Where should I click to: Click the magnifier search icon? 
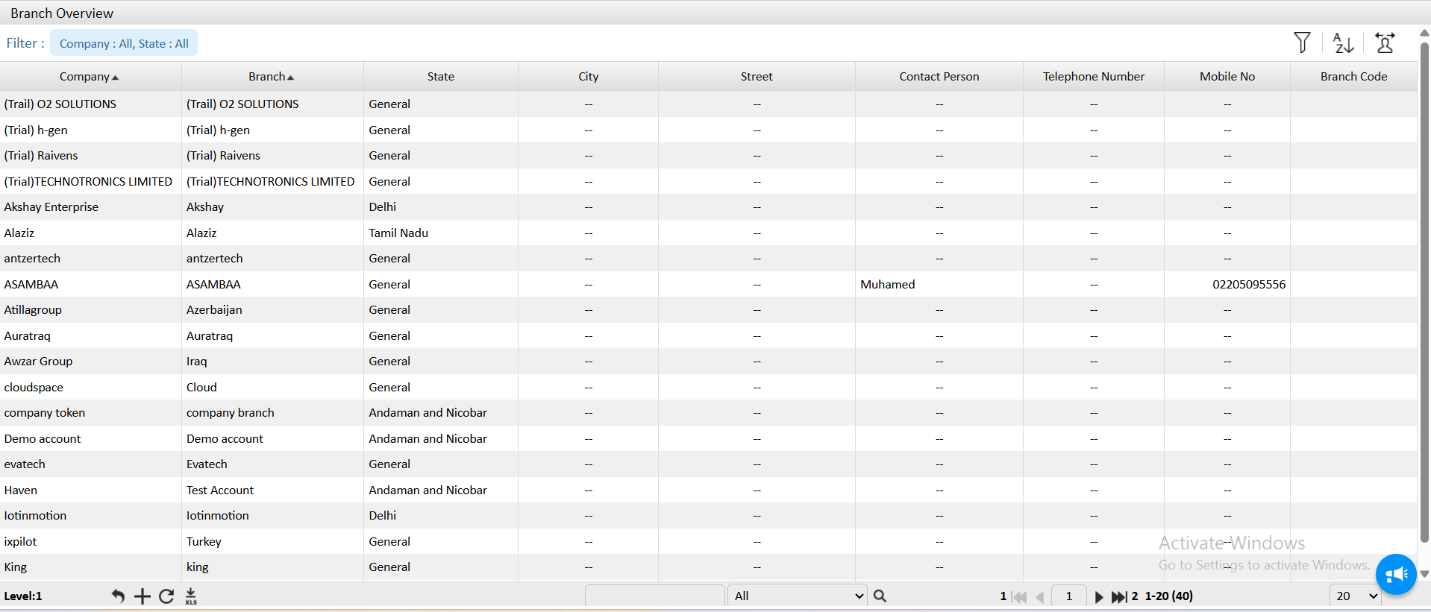pyautogui.click(x=880, y=596)
